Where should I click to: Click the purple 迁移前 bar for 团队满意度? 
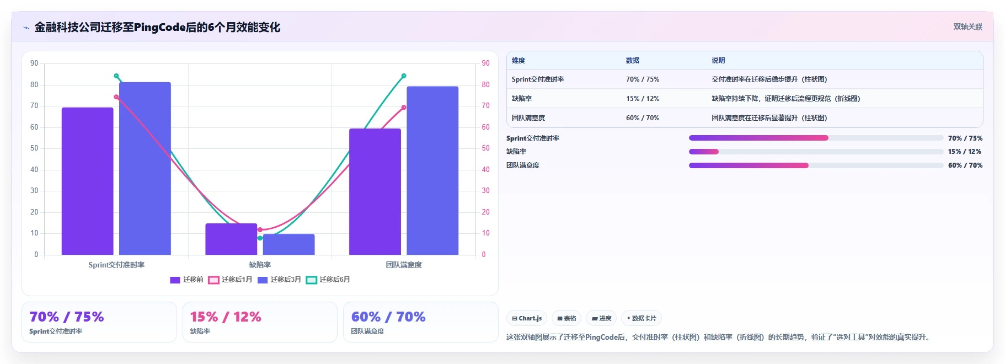[x=375, y=192]
